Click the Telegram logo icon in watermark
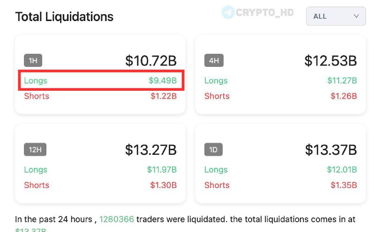This screenshot has width=375, height=232. (x=228, y=12)
